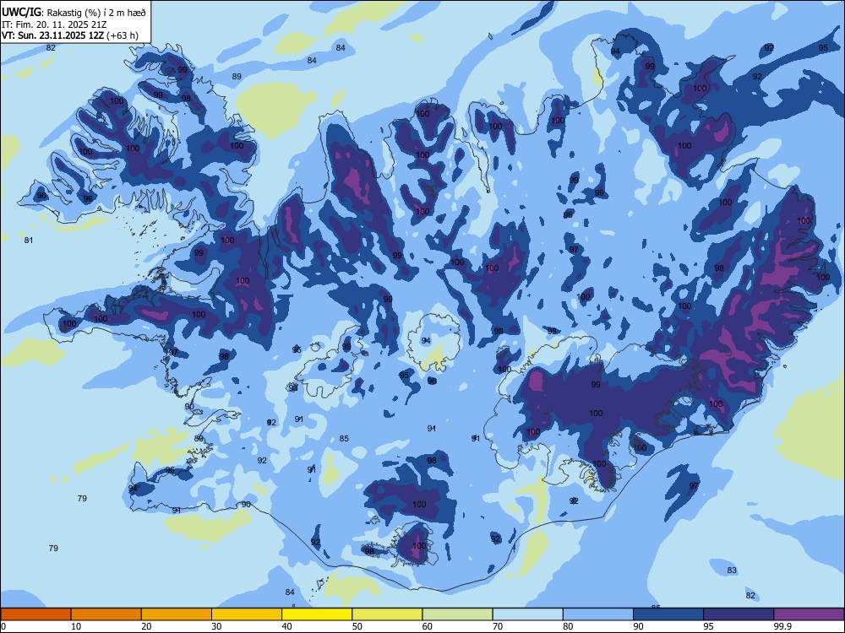This screenshot has height=633, width=845.
Task: Pick the light green 60–70 legend swatch
Action: click(x=457, y=614)
